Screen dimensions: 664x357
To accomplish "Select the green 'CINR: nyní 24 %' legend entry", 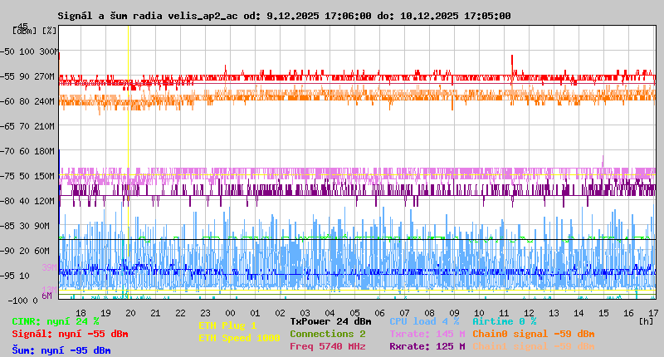I will (56, 321).
